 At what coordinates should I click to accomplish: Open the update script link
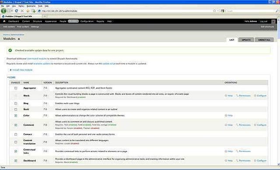109,64
